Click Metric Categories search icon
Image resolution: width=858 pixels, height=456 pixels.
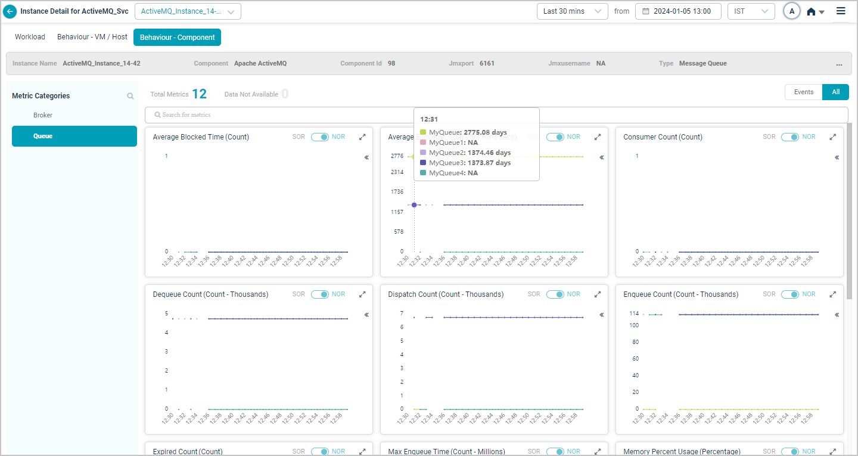coord(130,96)
